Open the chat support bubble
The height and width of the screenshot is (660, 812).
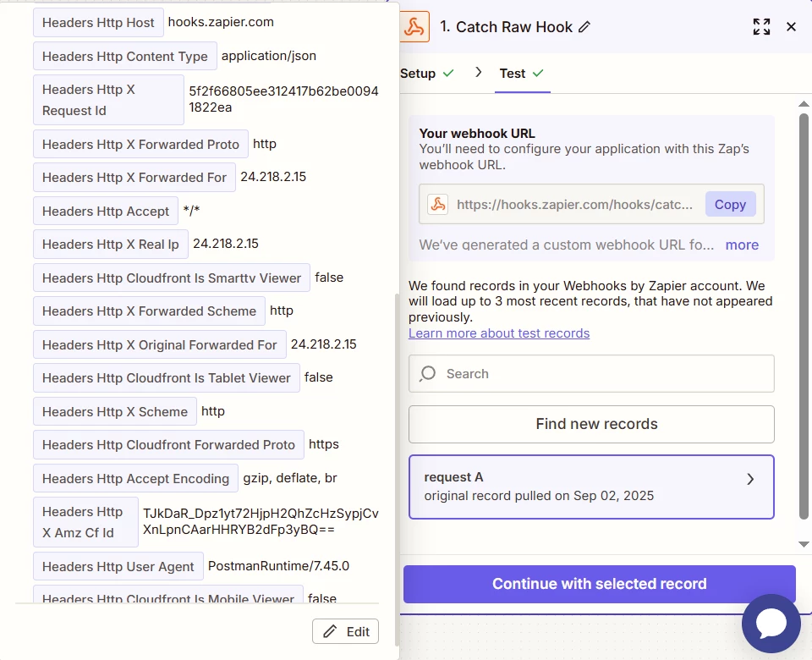click(x=771, y=624)
